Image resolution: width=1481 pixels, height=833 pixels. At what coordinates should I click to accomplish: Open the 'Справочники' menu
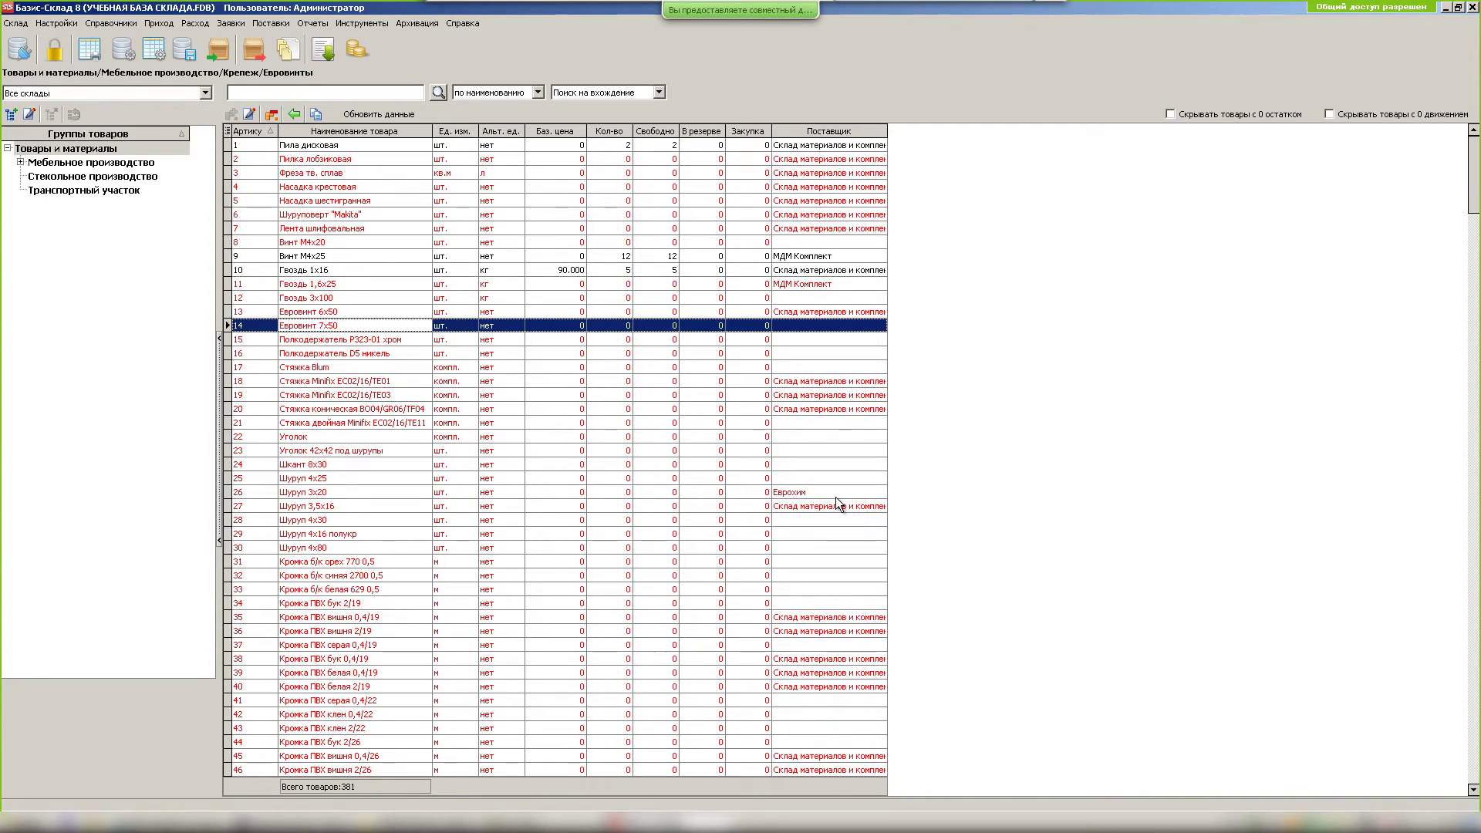[110, 23]
